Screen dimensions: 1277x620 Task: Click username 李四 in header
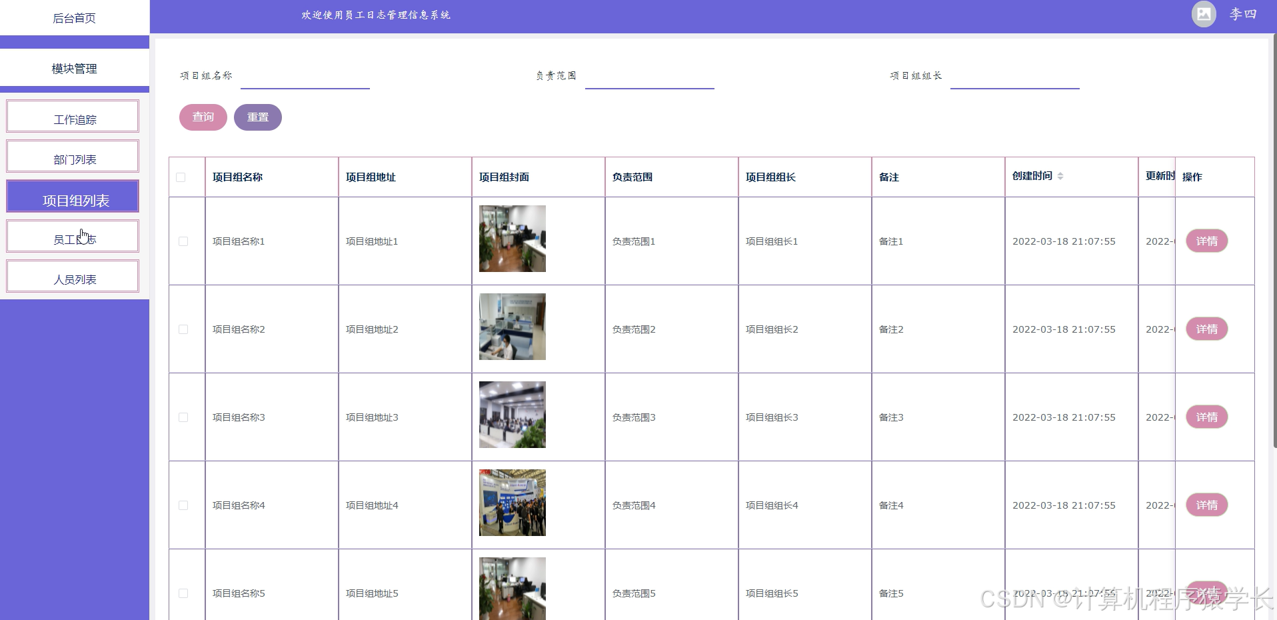coord(1243,14)
